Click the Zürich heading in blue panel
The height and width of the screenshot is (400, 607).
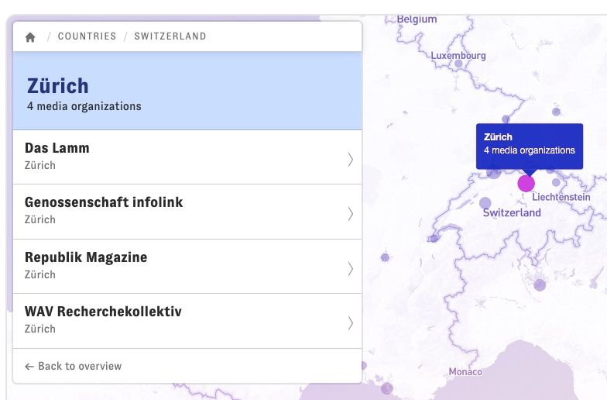click(58, 85)
